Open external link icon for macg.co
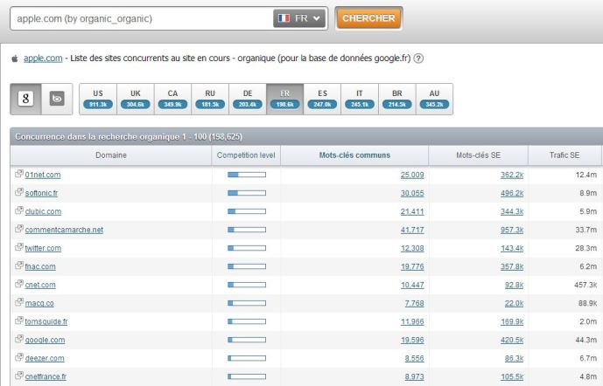This screenshot has width=603, height=386. (19, 302)
